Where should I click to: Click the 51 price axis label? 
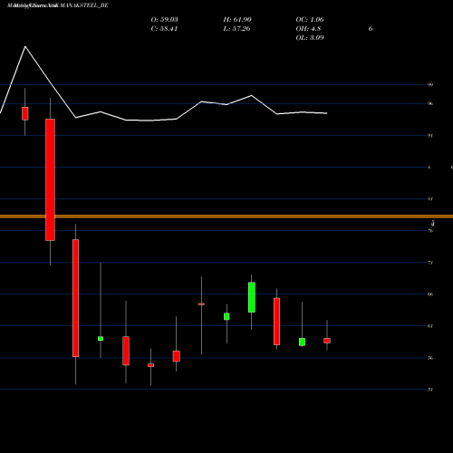[430, 390]
